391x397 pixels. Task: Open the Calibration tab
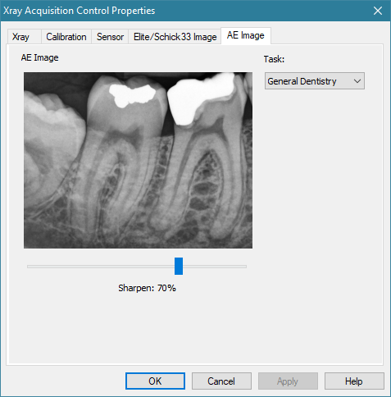coord(66,37)
